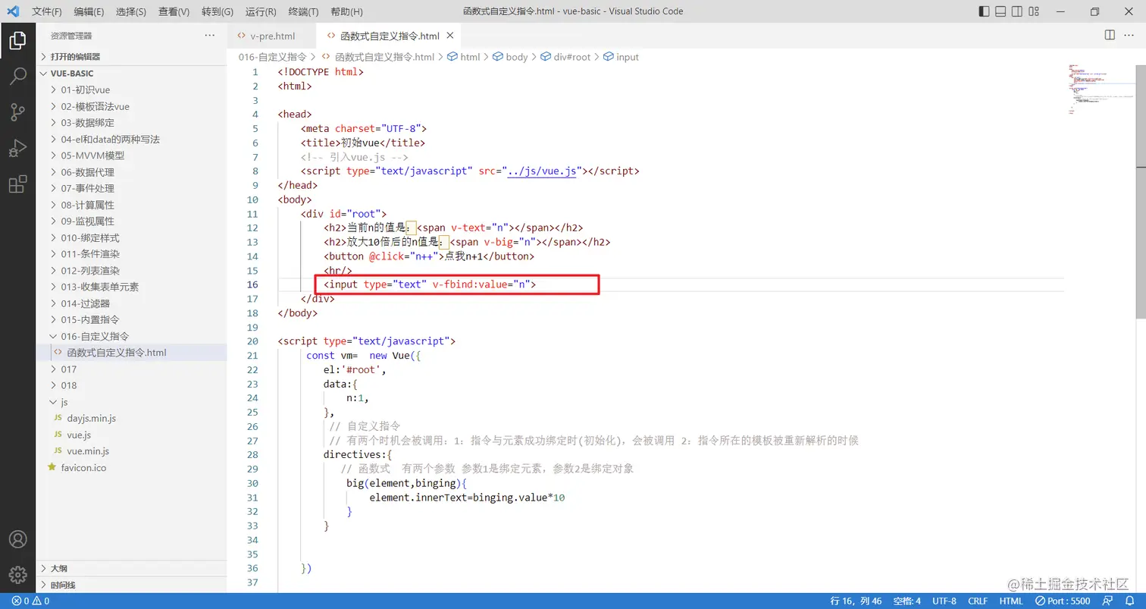The width and height of the screenshot is (1146, 609).
Task: Open favicon.ico file
Action: 131,468
